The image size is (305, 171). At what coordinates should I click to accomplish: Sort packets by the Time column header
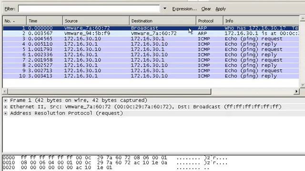tap(44, 21)
